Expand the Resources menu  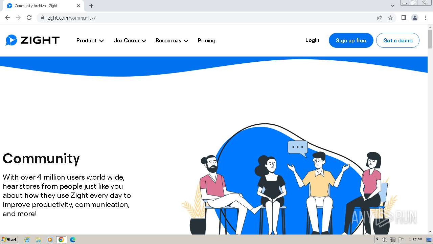[172, 40]
